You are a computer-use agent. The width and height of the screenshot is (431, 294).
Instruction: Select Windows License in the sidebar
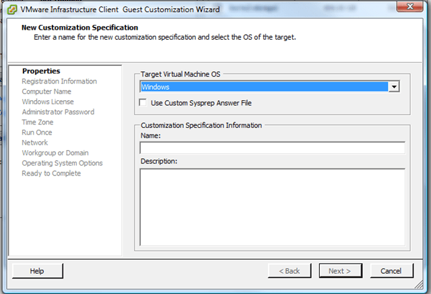click(48, 102)
